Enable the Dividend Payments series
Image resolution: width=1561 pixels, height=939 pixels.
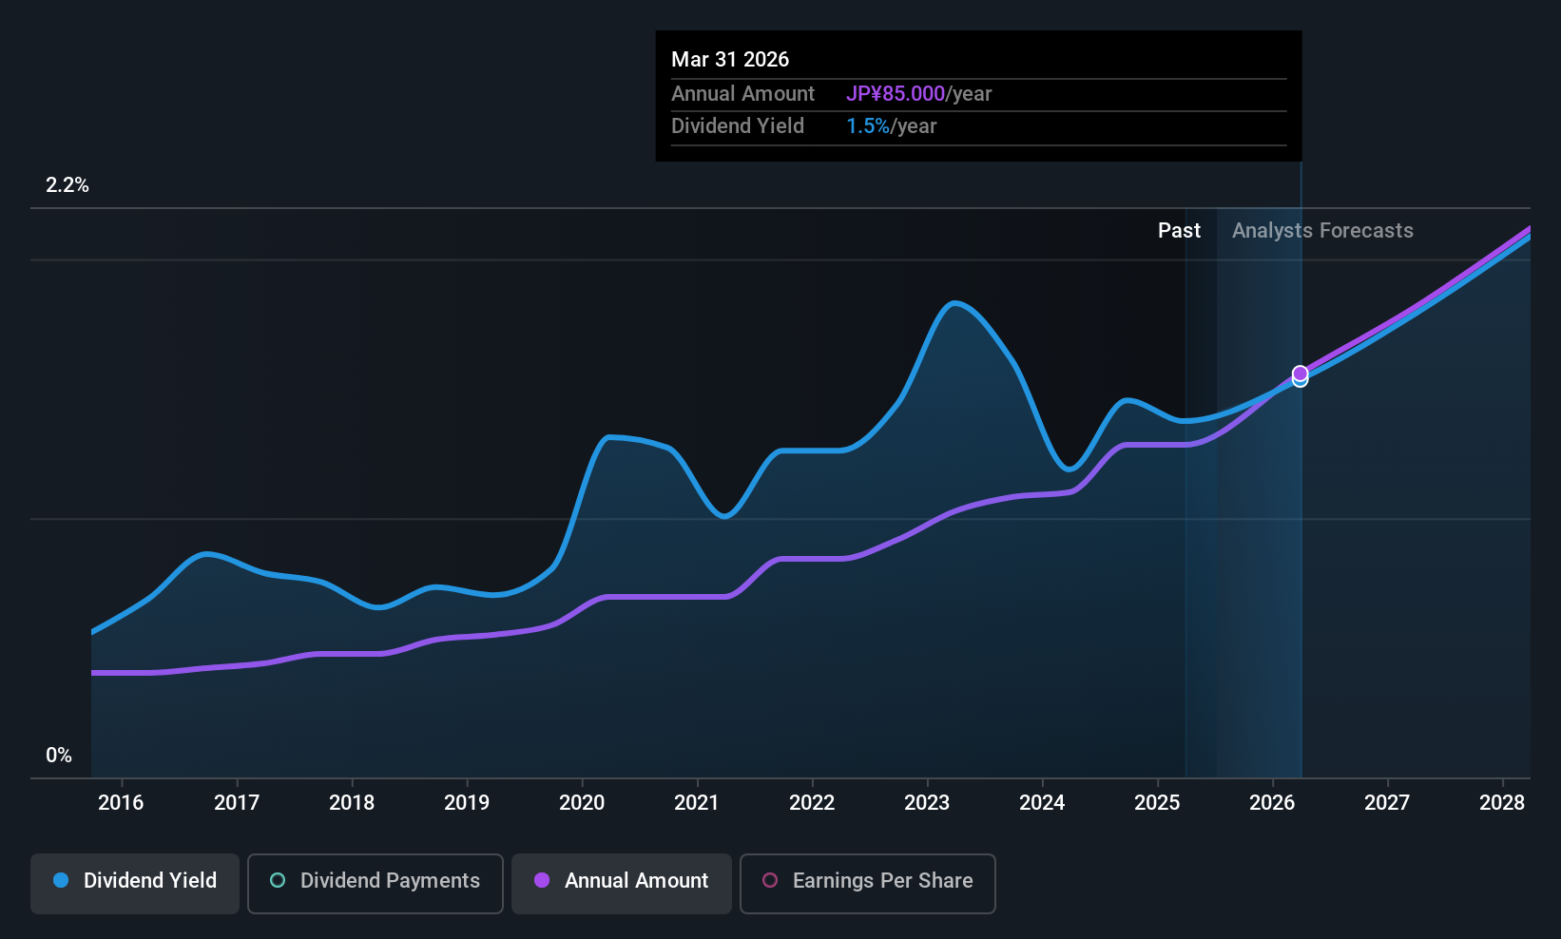[376, 884]
